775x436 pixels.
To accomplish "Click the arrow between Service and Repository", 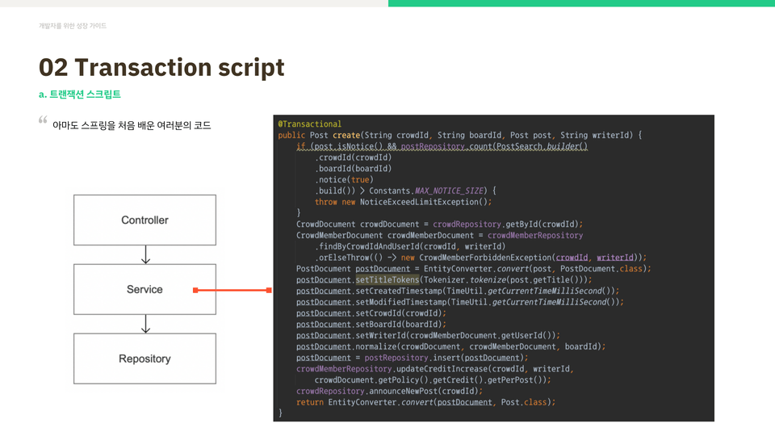I will pos(145,324).
